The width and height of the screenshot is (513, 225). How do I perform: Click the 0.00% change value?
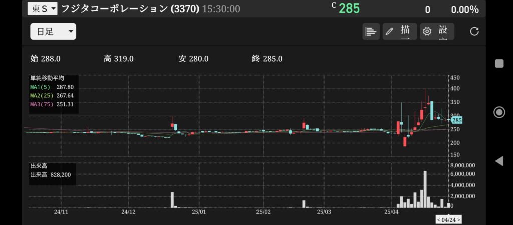[x=465, y=10]
